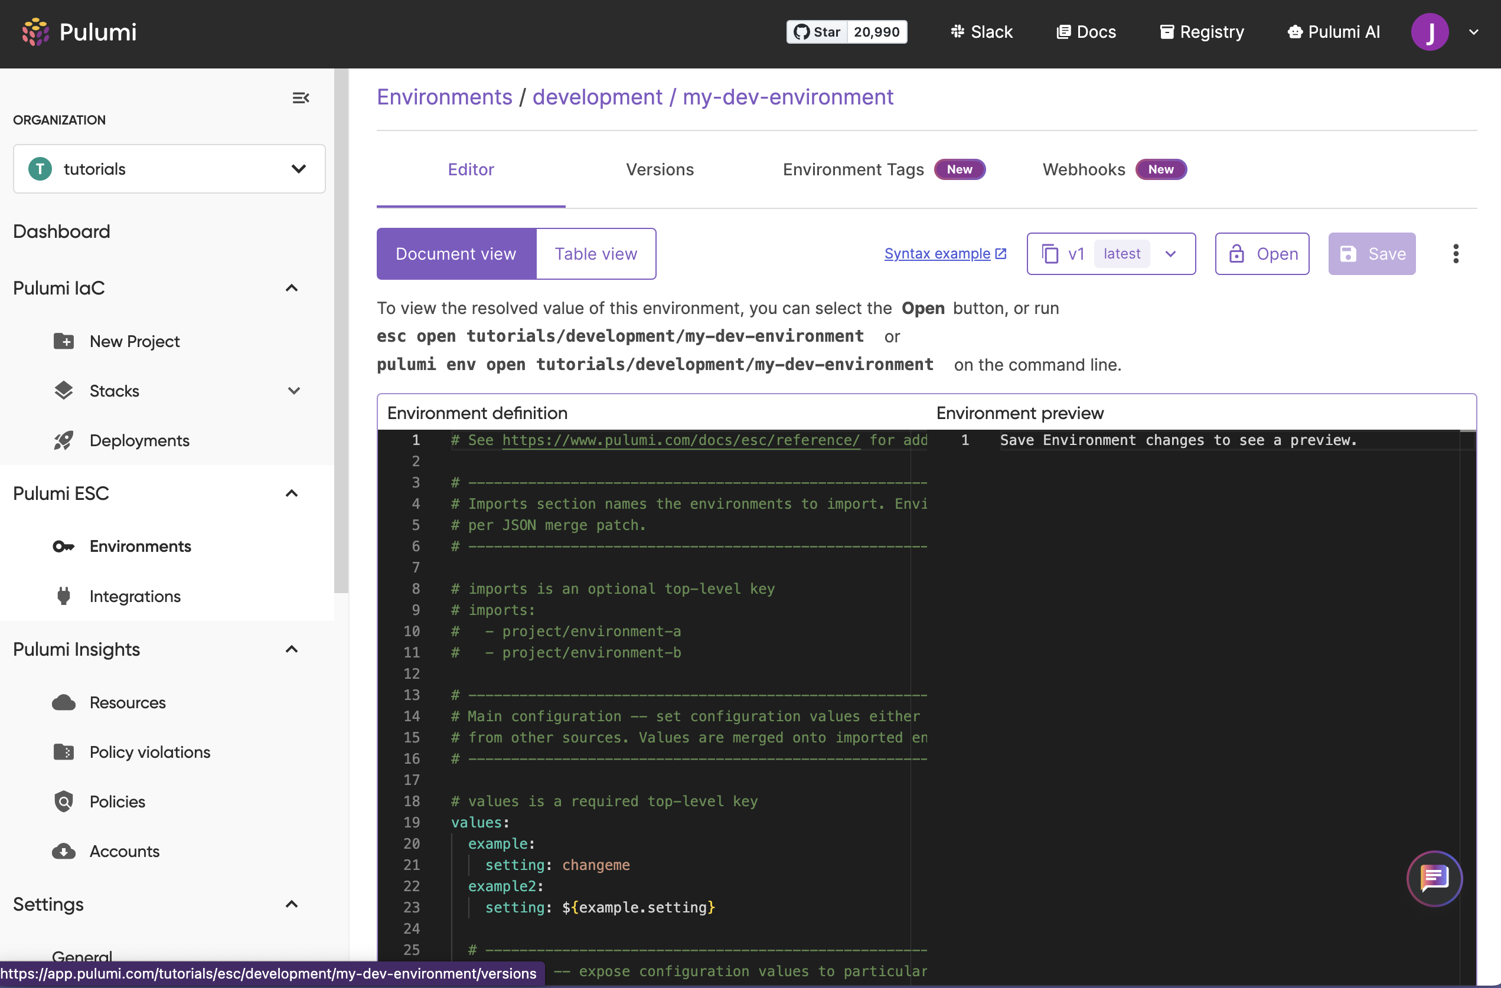Image resolution: width=1501 pixels, height=988 pixels.
Task: Collapse the Pulumi IaC section
Action: [291, 288]
